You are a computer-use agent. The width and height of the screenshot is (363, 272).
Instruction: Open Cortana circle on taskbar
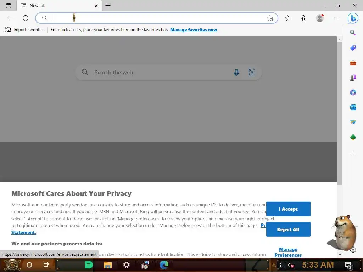(x=29, y=265)
